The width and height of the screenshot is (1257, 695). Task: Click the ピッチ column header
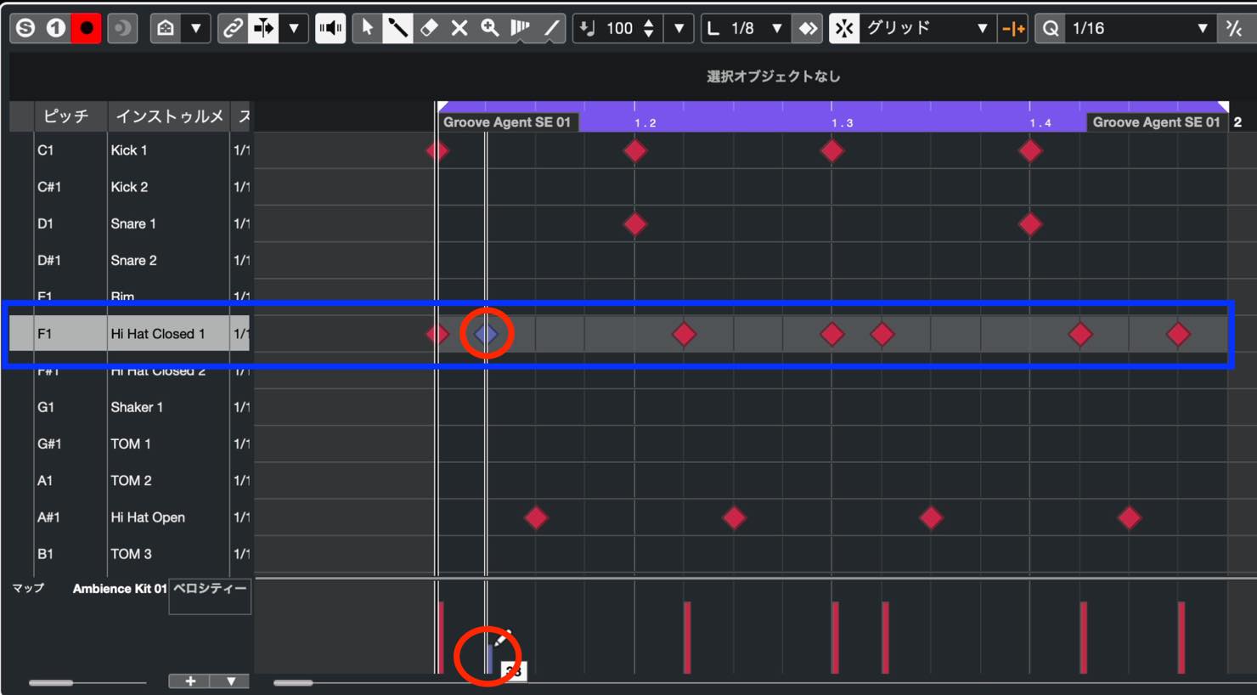pyautogui.click(x=65, y=116)
